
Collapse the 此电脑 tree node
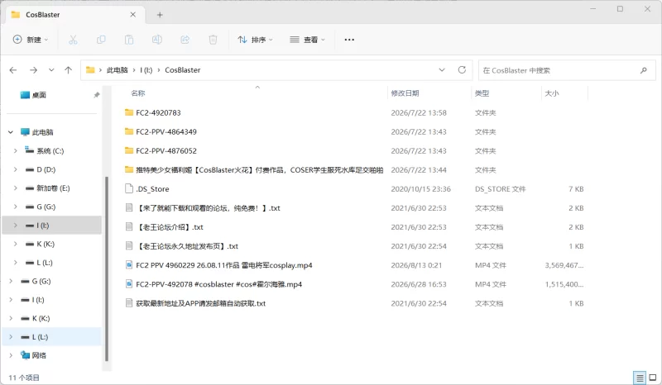click(x=11, y=132)
